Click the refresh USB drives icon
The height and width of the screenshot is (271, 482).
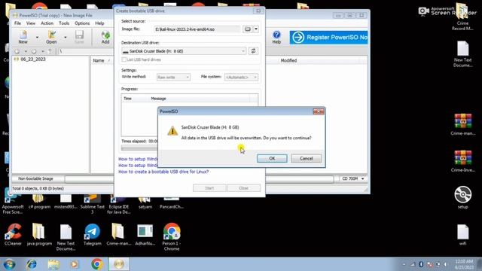(x=253, y=51)
